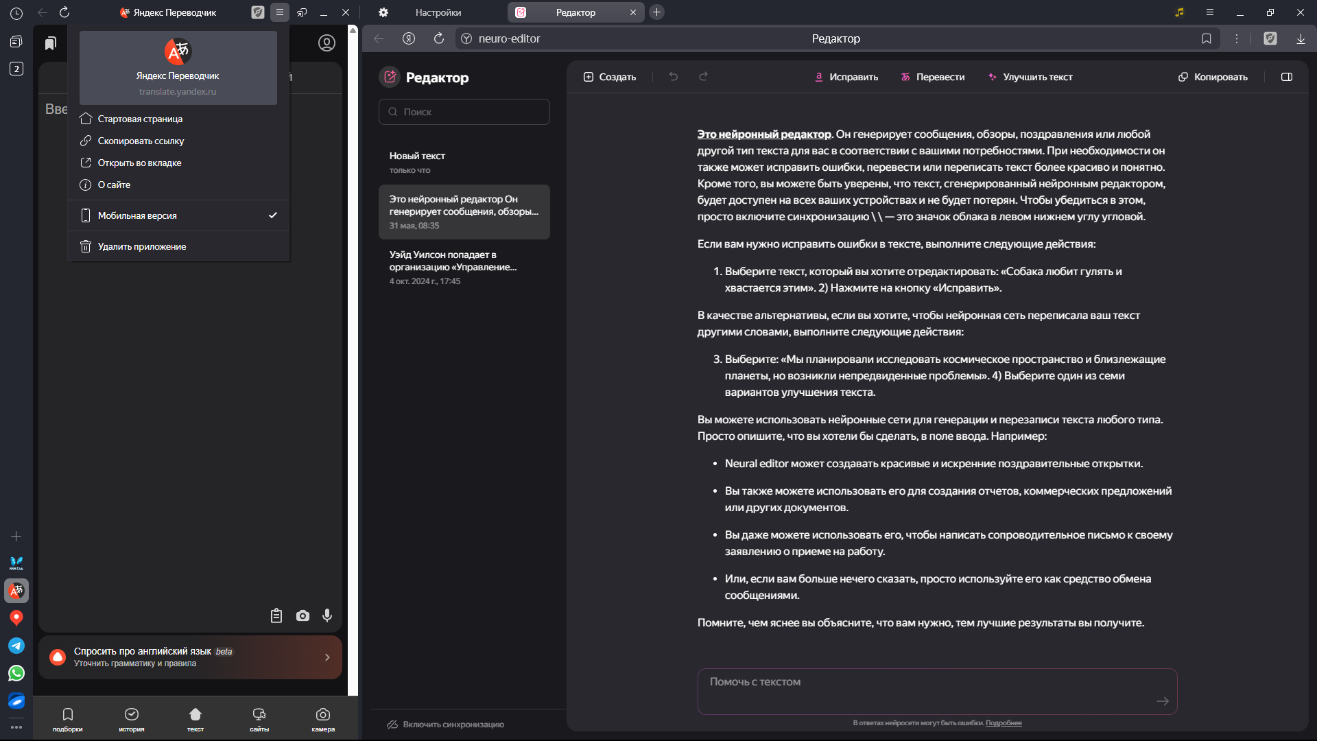
Task: Open the Новый текст document entry
Action: coord(464,163)
